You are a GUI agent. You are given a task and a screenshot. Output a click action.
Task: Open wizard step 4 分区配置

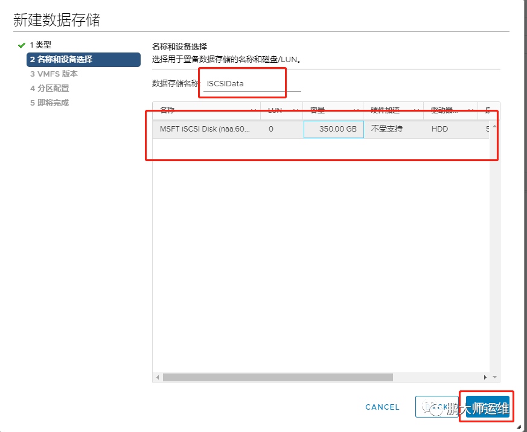(50, 88)
